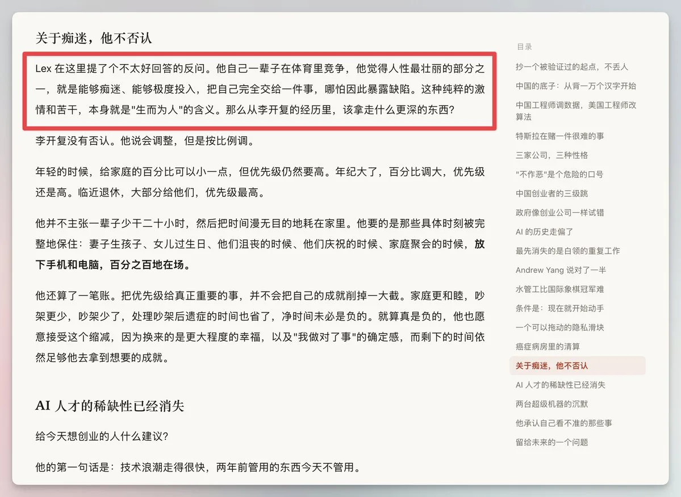This screenshot has width=681, height=497.
Task: Select TOC entry 一个可以拖动的隐私滑块
Action: click(x=559, y=327)
